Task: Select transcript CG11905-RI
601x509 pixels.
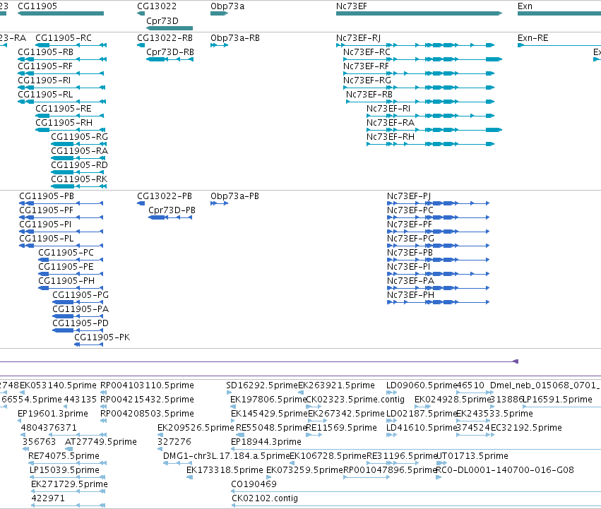Action: click(x=44, y=80)
